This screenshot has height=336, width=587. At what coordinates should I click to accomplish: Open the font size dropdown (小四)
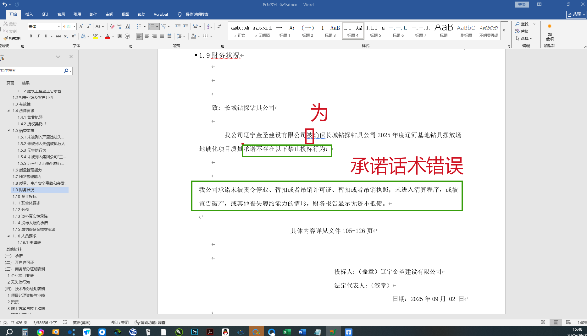(x=74, y=26)
